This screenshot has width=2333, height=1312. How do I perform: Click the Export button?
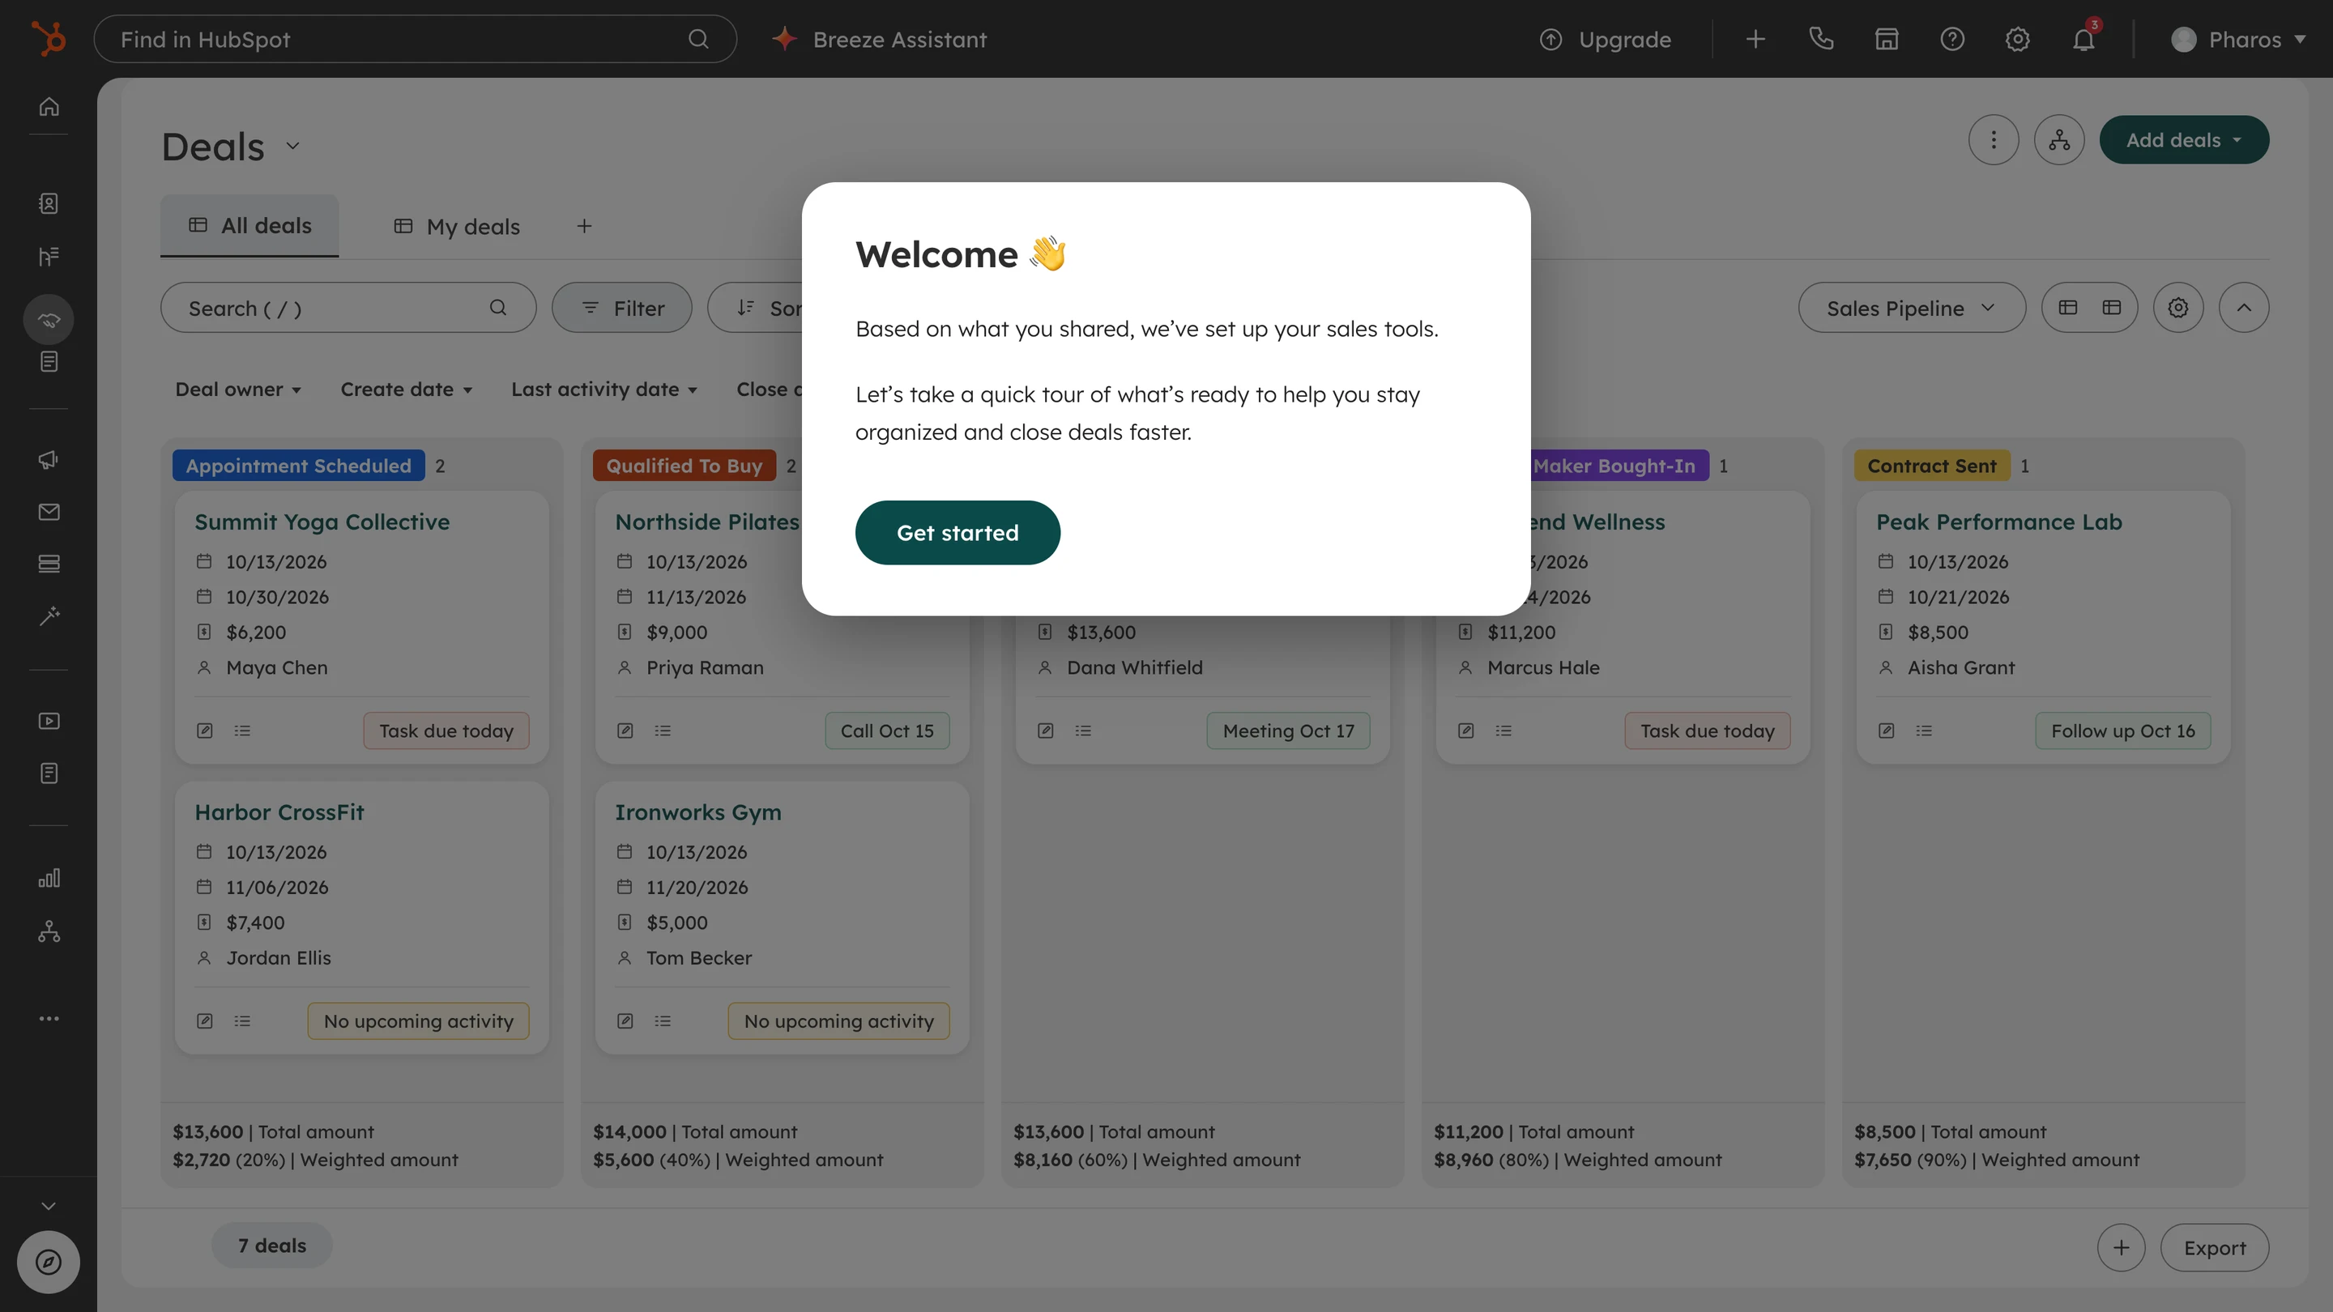(x=2215, y=1248)
